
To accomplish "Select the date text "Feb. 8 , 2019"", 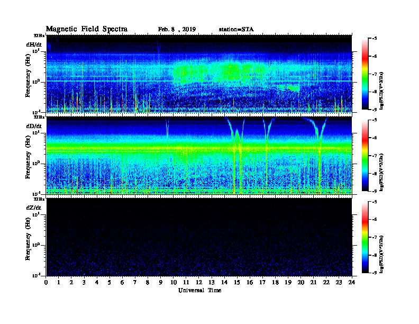I will click(x=177, y=30).
